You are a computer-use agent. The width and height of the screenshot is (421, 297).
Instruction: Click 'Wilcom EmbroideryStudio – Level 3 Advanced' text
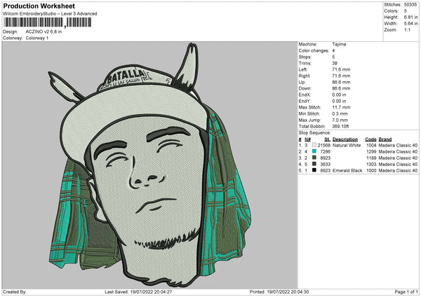point(50,14)
